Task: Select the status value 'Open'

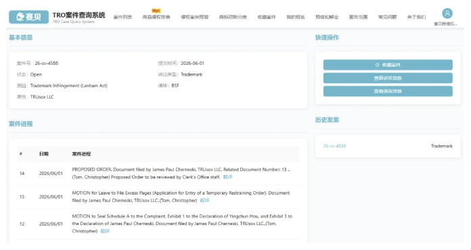Action: coord(36,74)
